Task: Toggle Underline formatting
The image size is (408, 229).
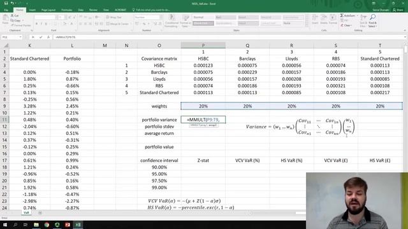Action: coord(46,24)
